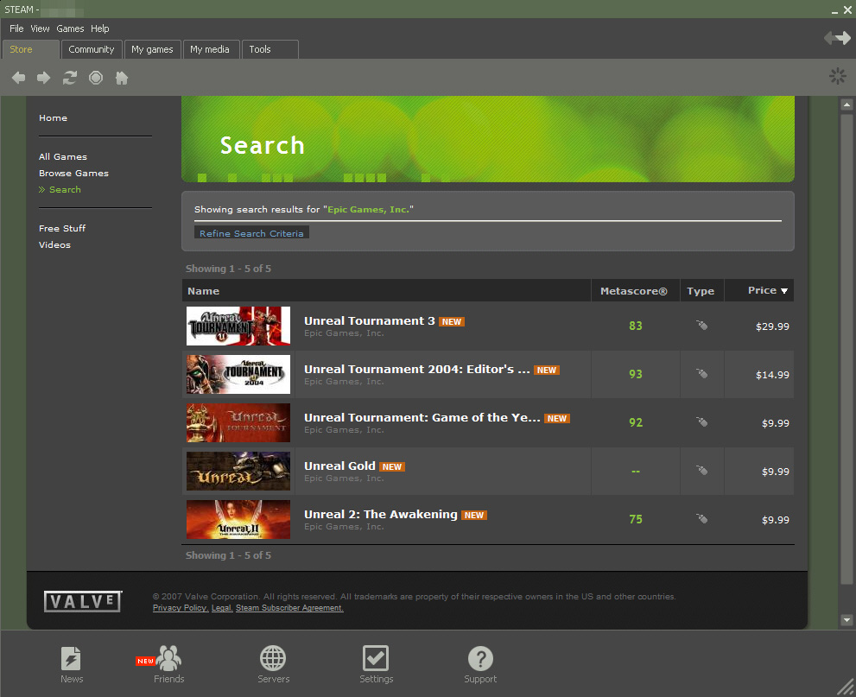Open the Help menu
856x697 pixels.
(x=100, y=29)
